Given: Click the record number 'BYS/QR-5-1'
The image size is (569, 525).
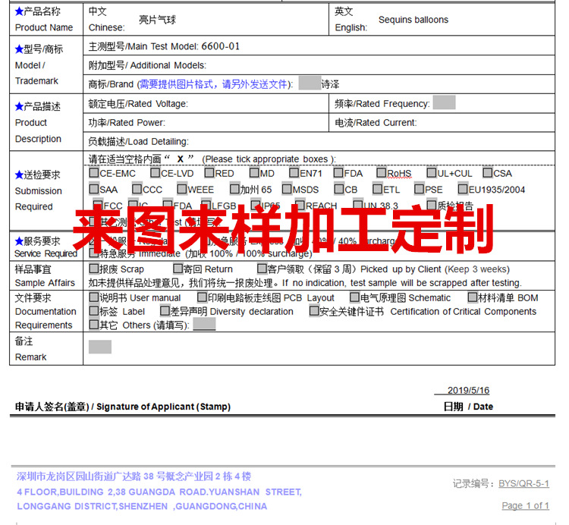Looking at the screenshot, I should pyautogui.click(x=523, y=483).
